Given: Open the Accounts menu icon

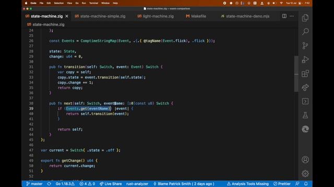Looking at the screenshot, I should (305, 159).
